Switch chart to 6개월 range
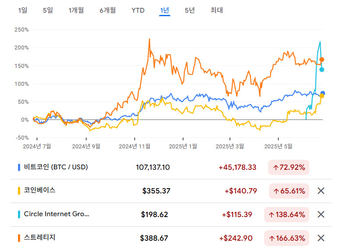 click(x=108, y=10)
